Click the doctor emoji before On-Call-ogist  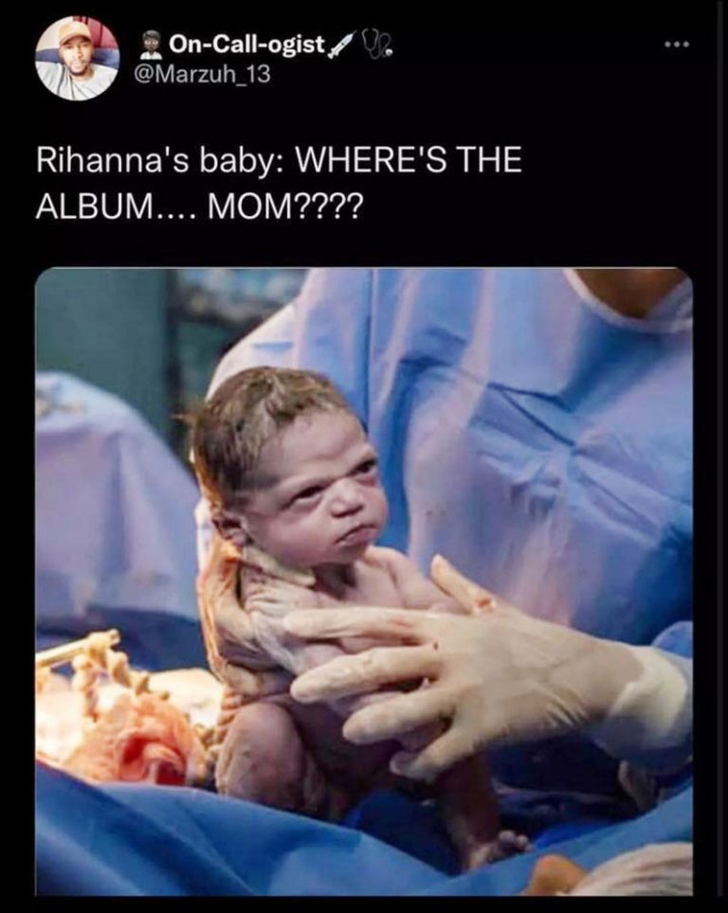152,45
